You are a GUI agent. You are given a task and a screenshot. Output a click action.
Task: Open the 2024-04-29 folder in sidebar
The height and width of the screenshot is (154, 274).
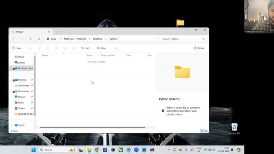(24, 114)
